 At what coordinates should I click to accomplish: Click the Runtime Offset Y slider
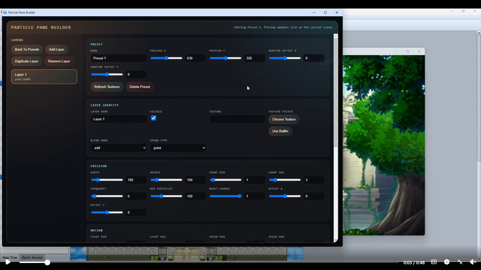(107, 74)
